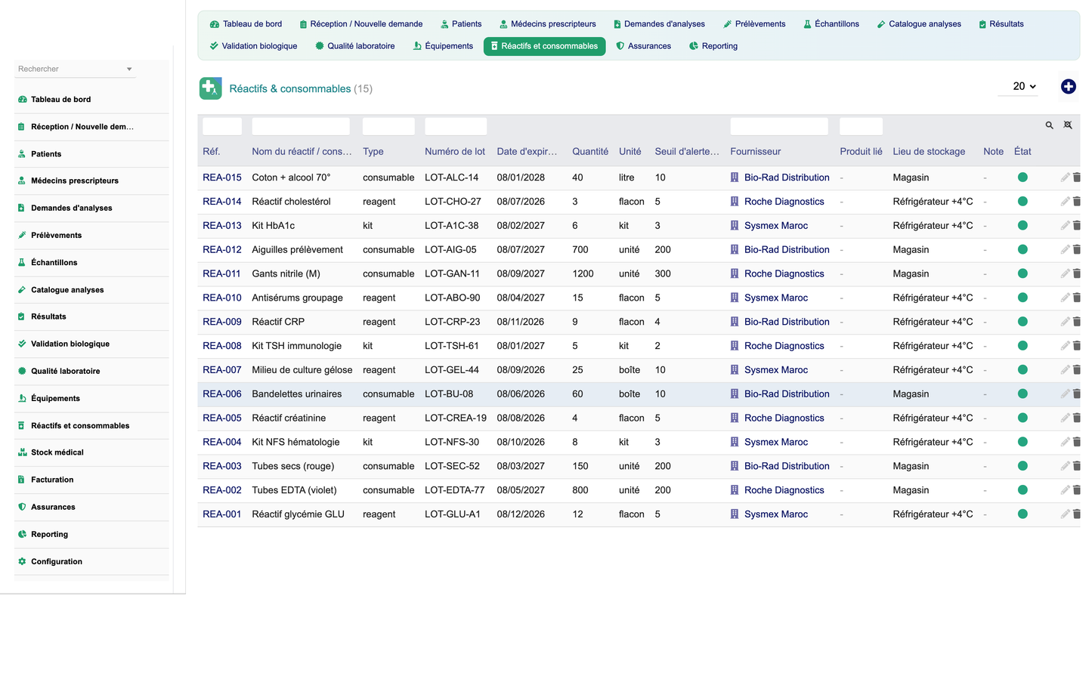Click the Stock médical icon in sidebar
Image resolution: width=1092 pixels, height=676 pixels.
coord(22,452)
